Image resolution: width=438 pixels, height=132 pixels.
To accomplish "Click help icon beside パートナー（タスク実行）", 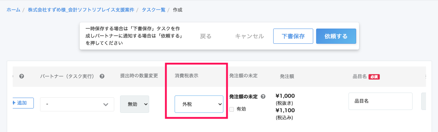I will click(102, 76).
